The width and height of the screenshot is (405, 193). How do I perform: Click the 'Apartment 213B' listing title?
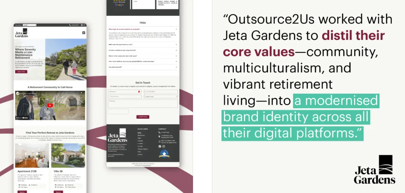click(27, 171)
